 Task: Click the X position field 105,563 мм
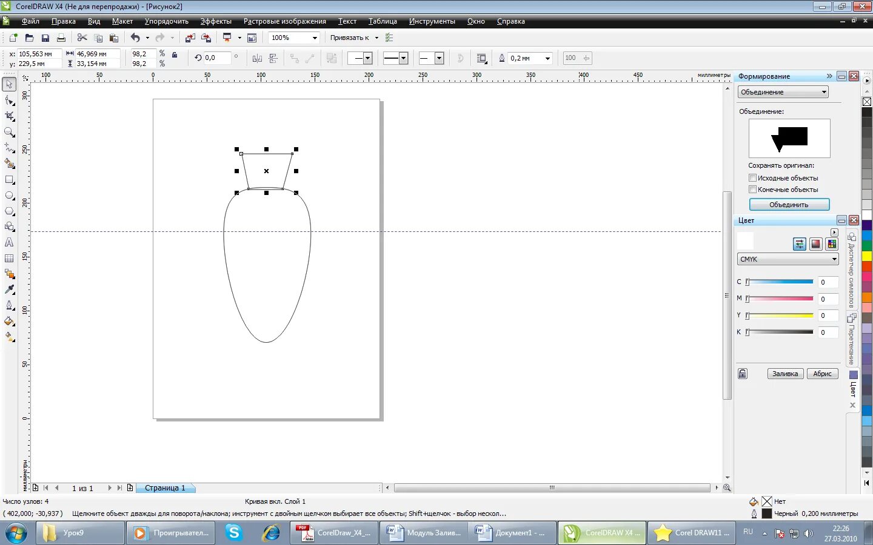[39, 54]
